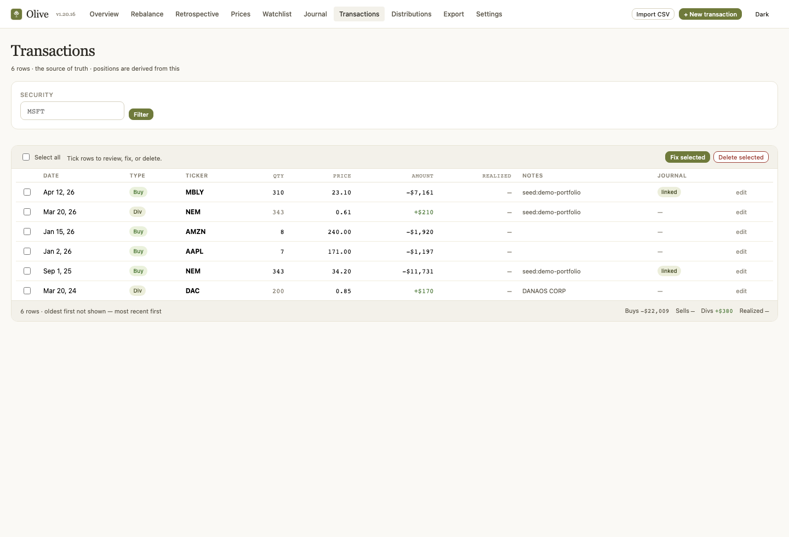Click the Delete selected button
The image size is (789, 537).
coord(741,157)
